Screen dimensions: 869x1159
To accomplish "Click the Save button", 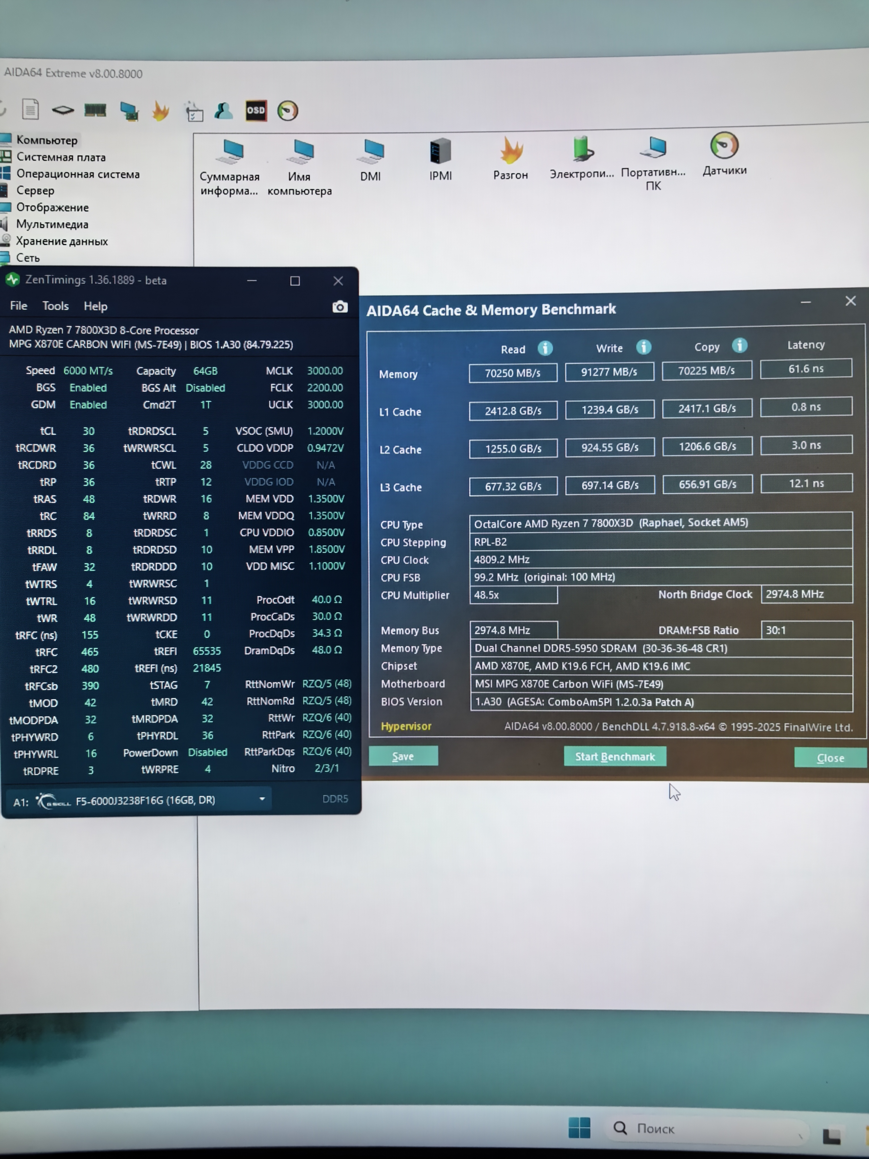I will [403, 756].
